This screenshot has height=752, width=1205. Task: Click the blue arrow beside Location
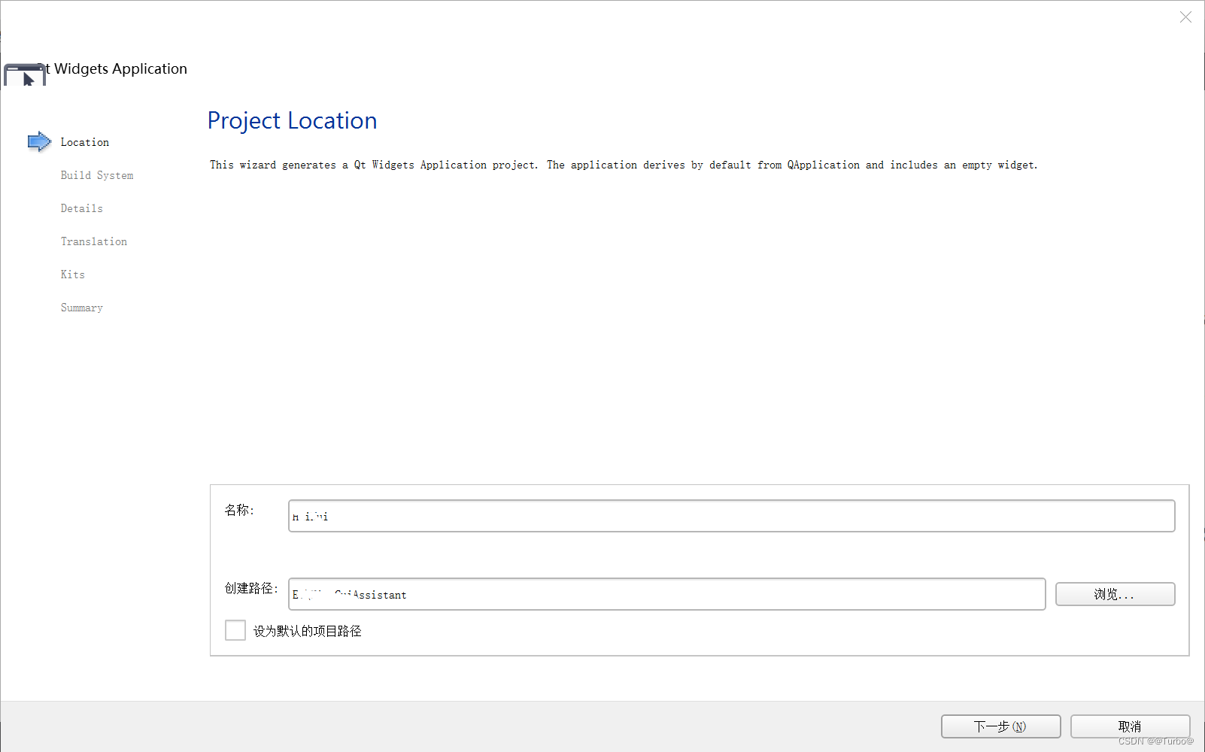coord(39,141)
